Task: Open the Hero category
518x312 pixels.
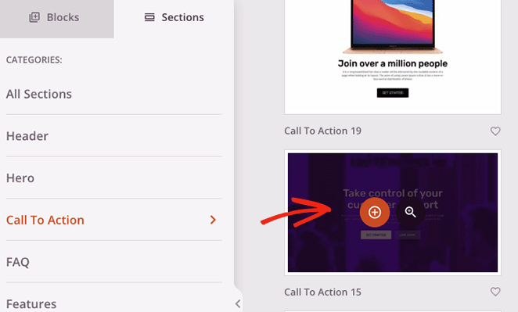Action: (20, 178)
